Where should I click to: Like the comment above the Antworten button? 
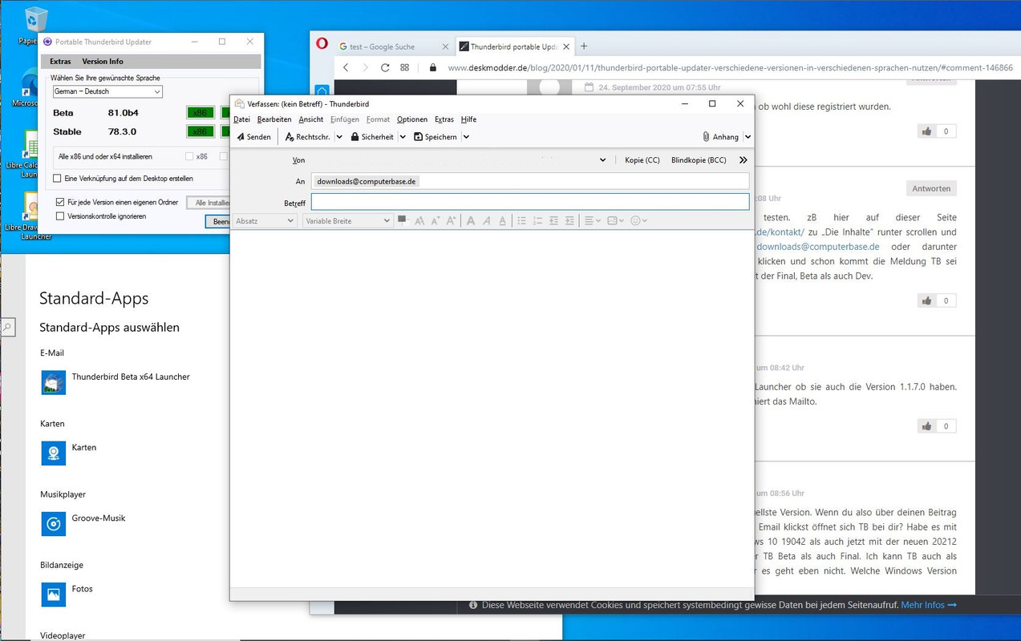(x=927, y=131)
